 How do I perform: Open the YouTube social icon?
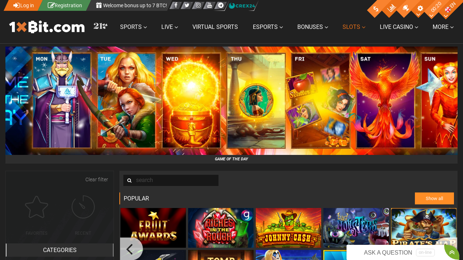click(x=209, y=5)
